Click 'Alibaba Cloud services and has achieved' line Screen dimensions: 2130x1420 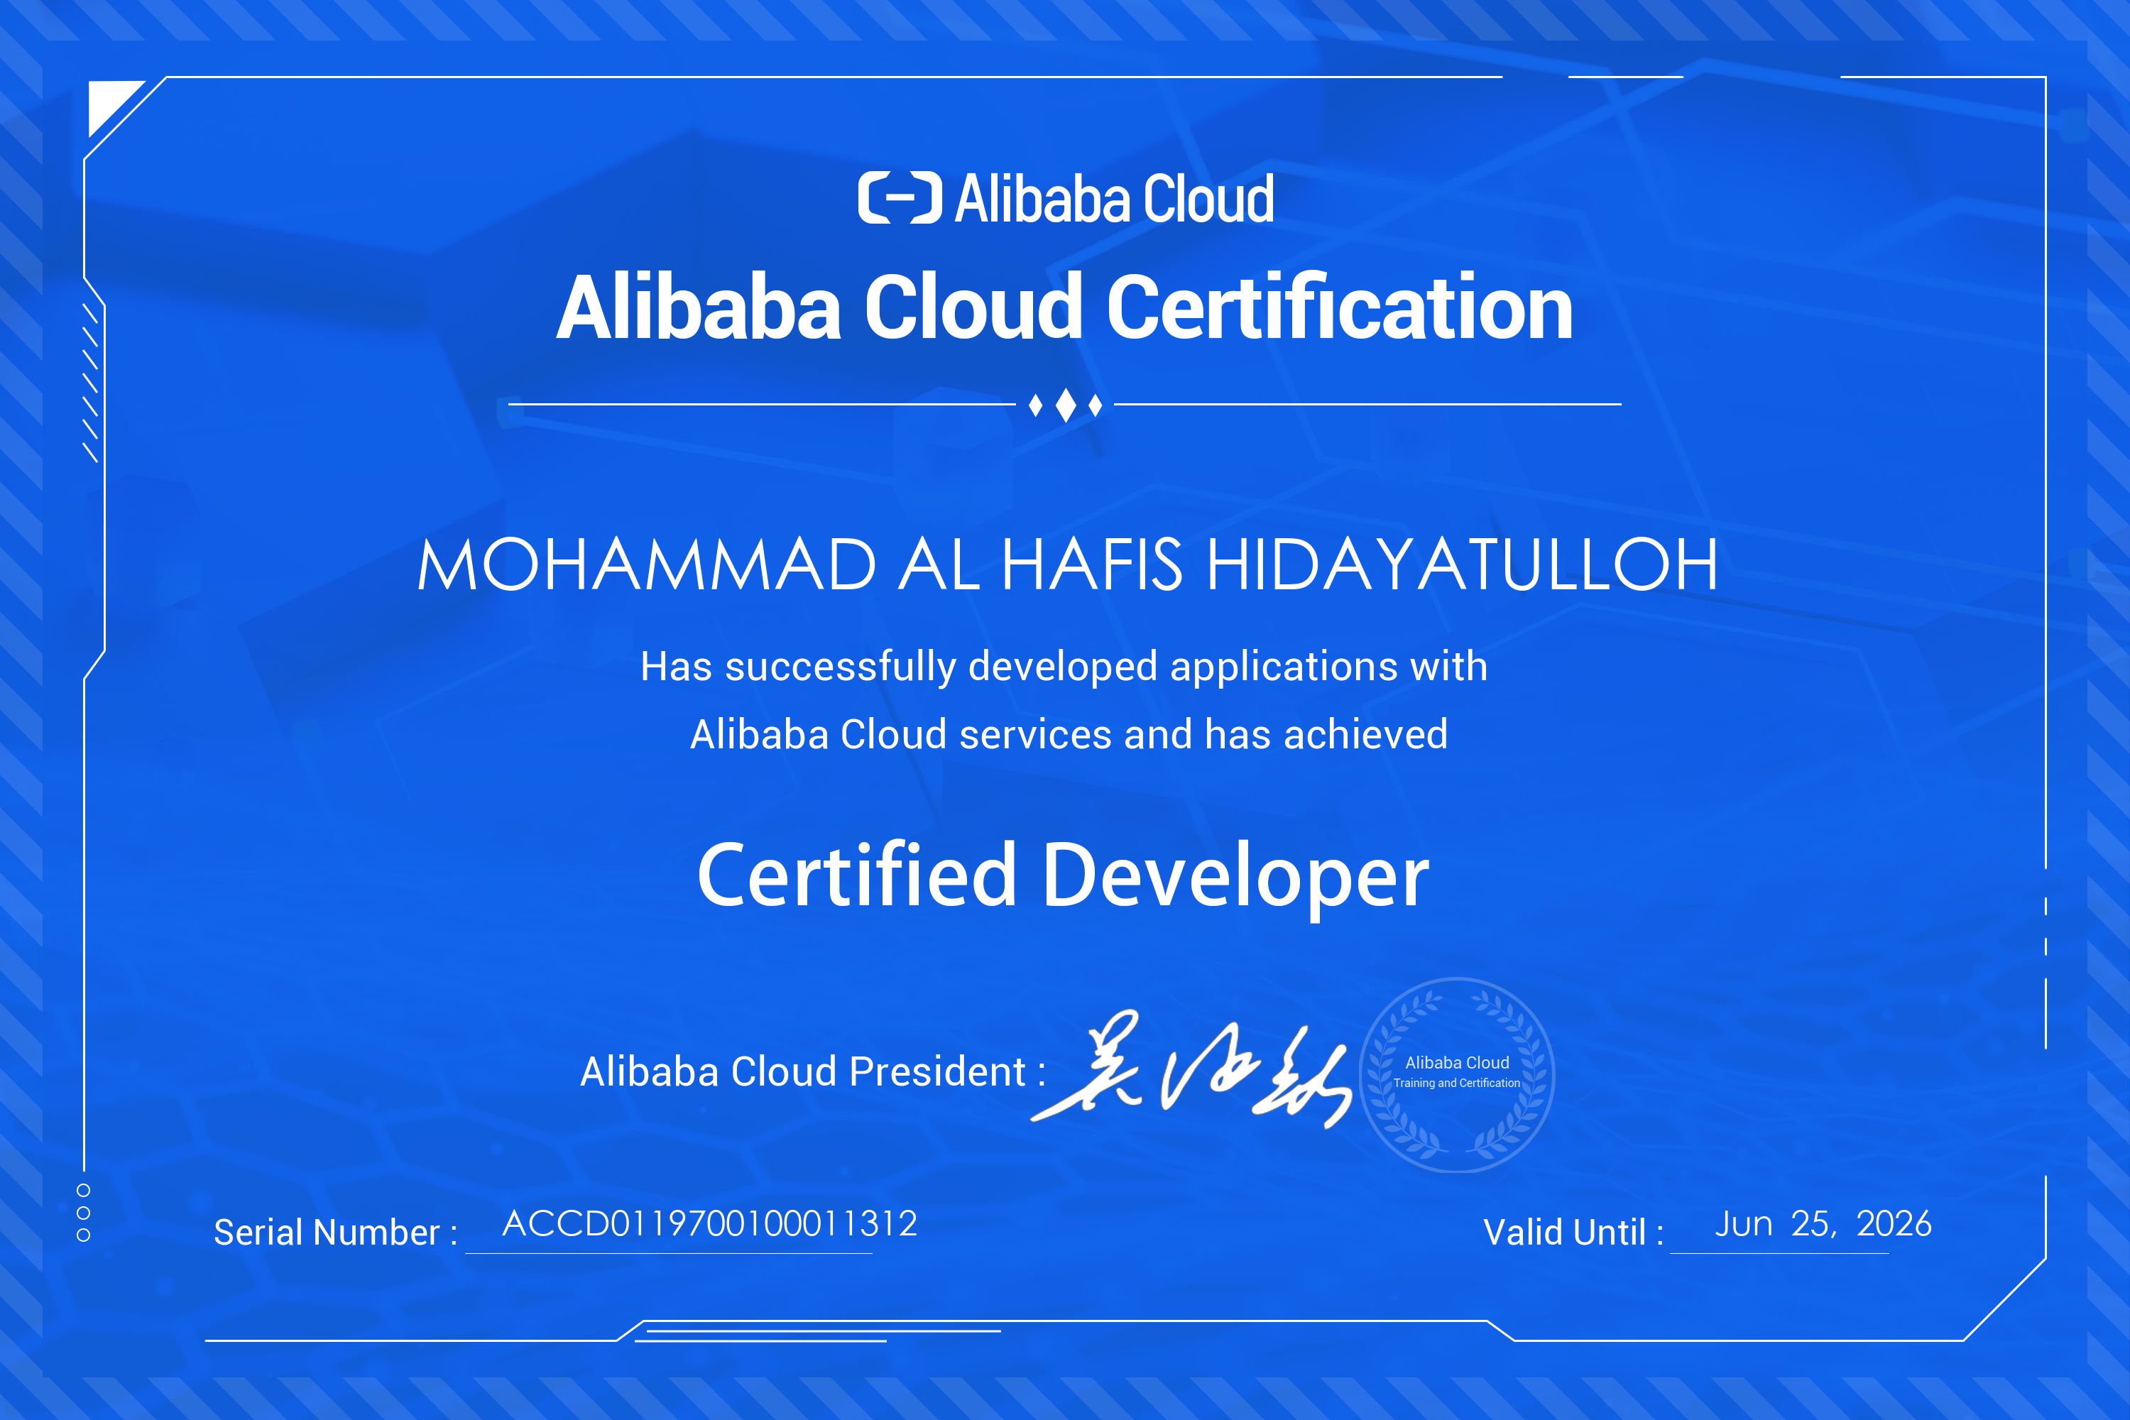[1069, 734]
